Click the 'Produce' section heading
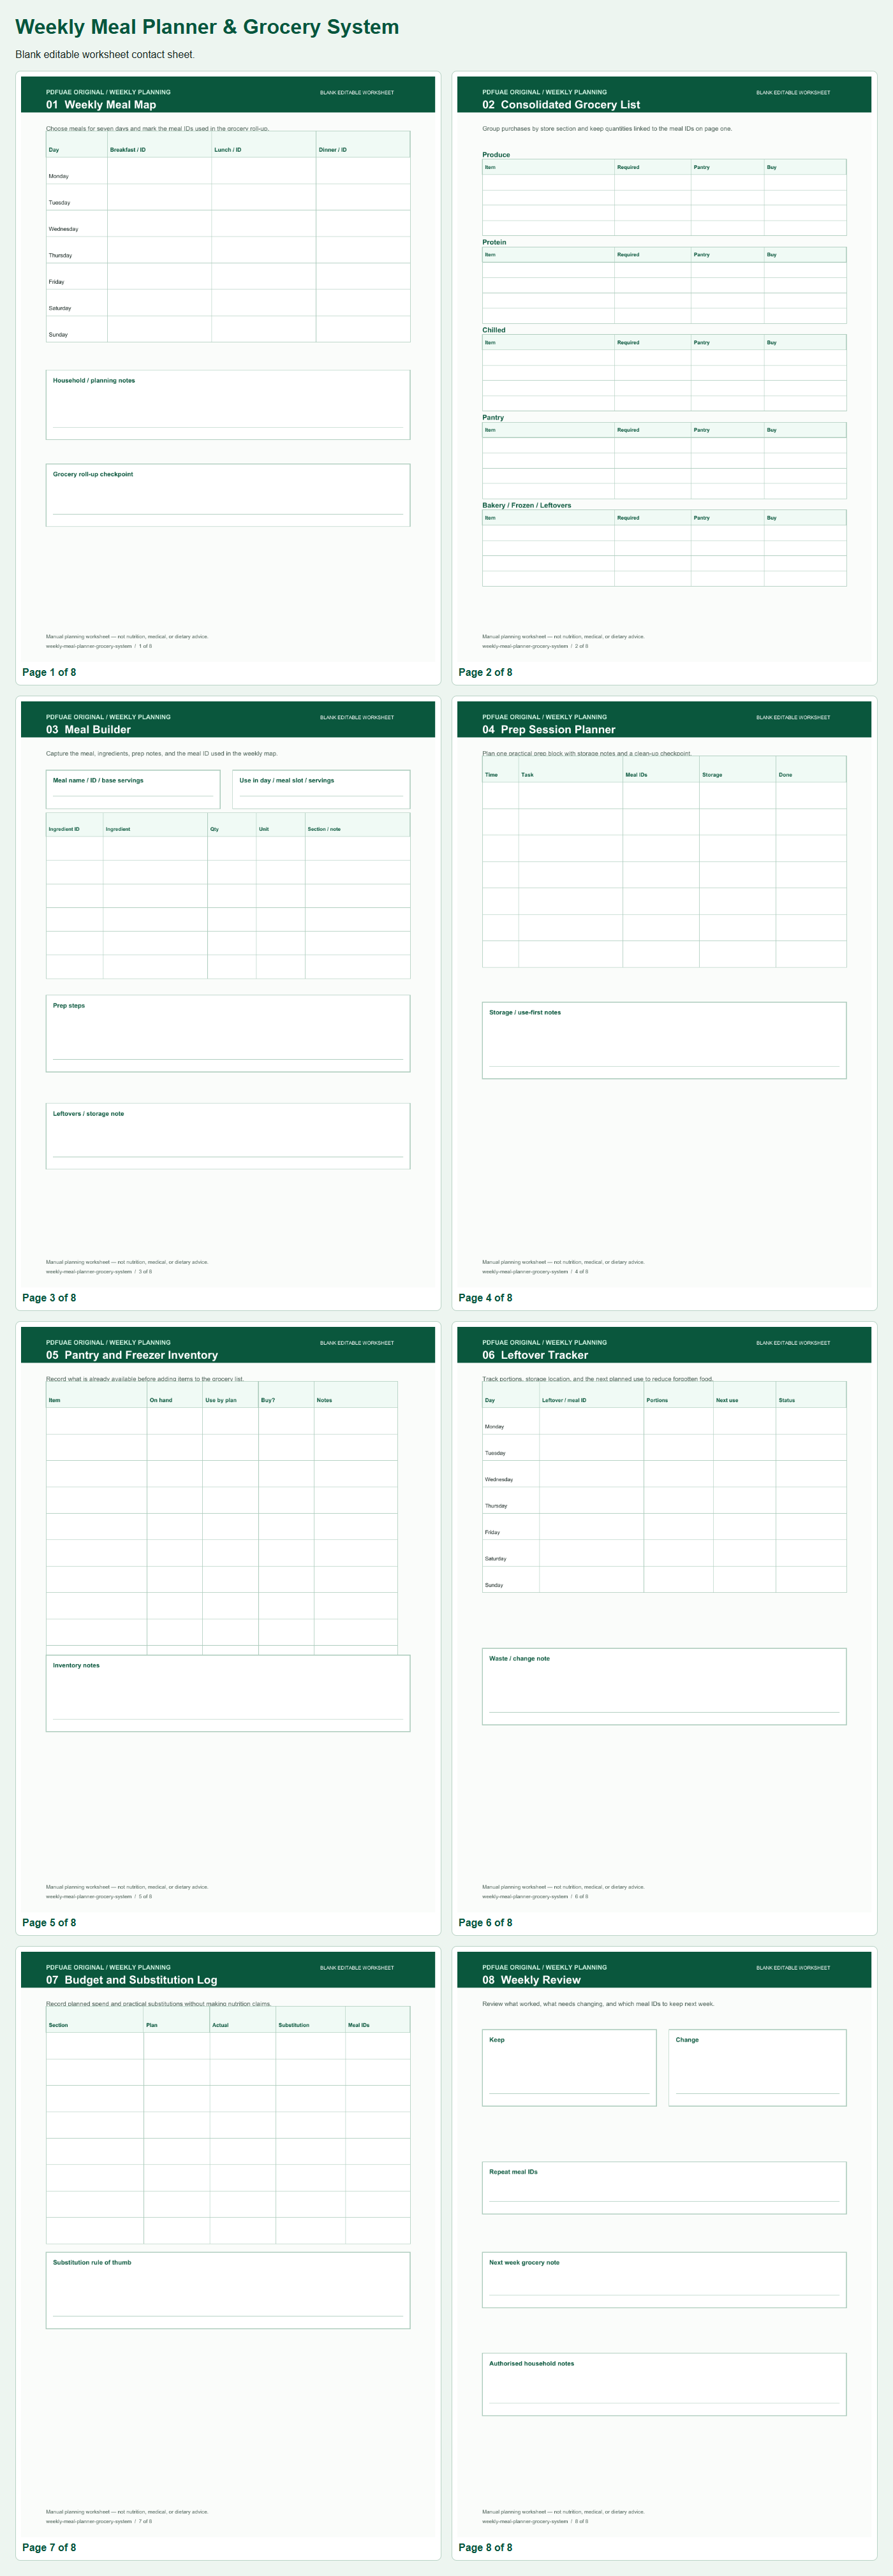This screenshot has width=893, height=2576. tap(496, 155)
